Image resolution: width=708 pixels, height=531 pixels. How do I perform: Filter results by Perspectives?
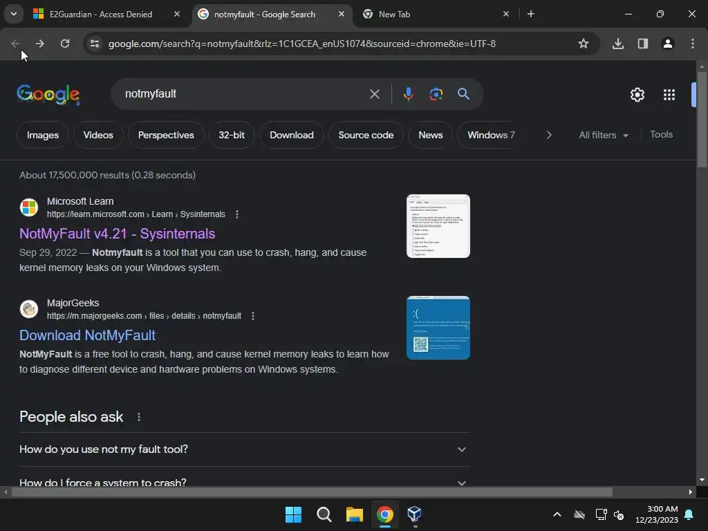(x=166, y=135)
